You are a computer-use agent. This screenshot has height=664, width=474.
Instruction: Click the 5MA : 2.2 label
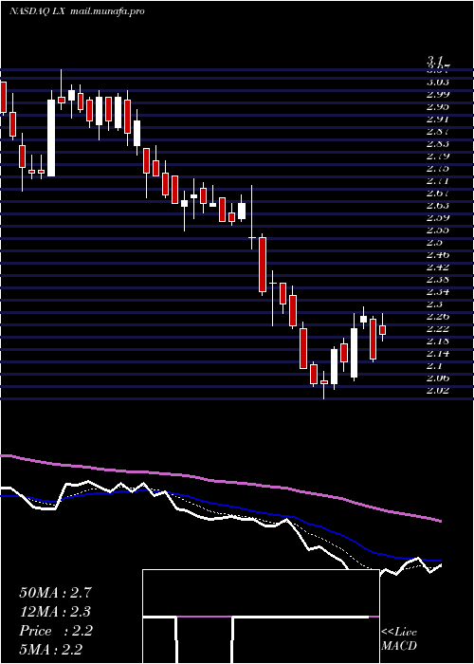point(51,650)
